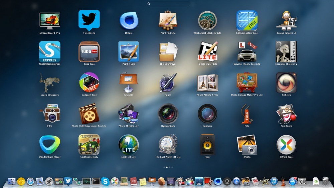The image size is (334, 188).
Task: Open The Lost Watch 3D Lite
Action: [168, 144]
